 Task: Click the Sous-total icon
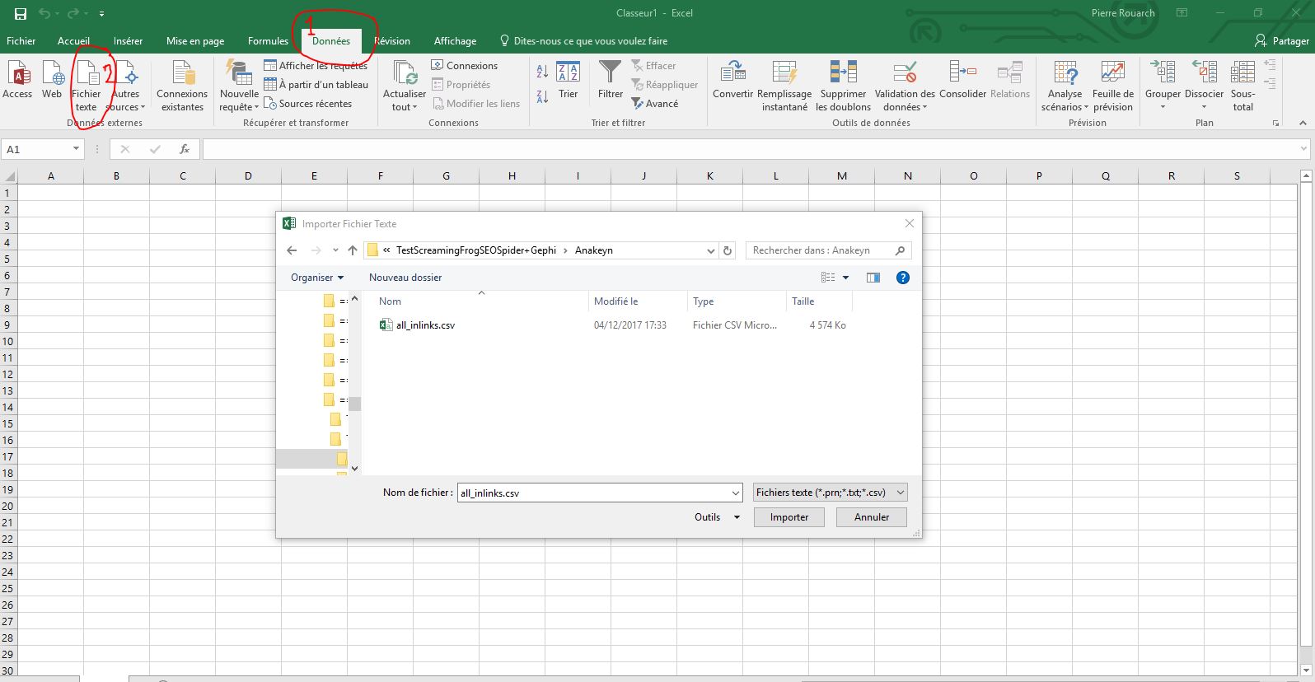point(1242,86)
